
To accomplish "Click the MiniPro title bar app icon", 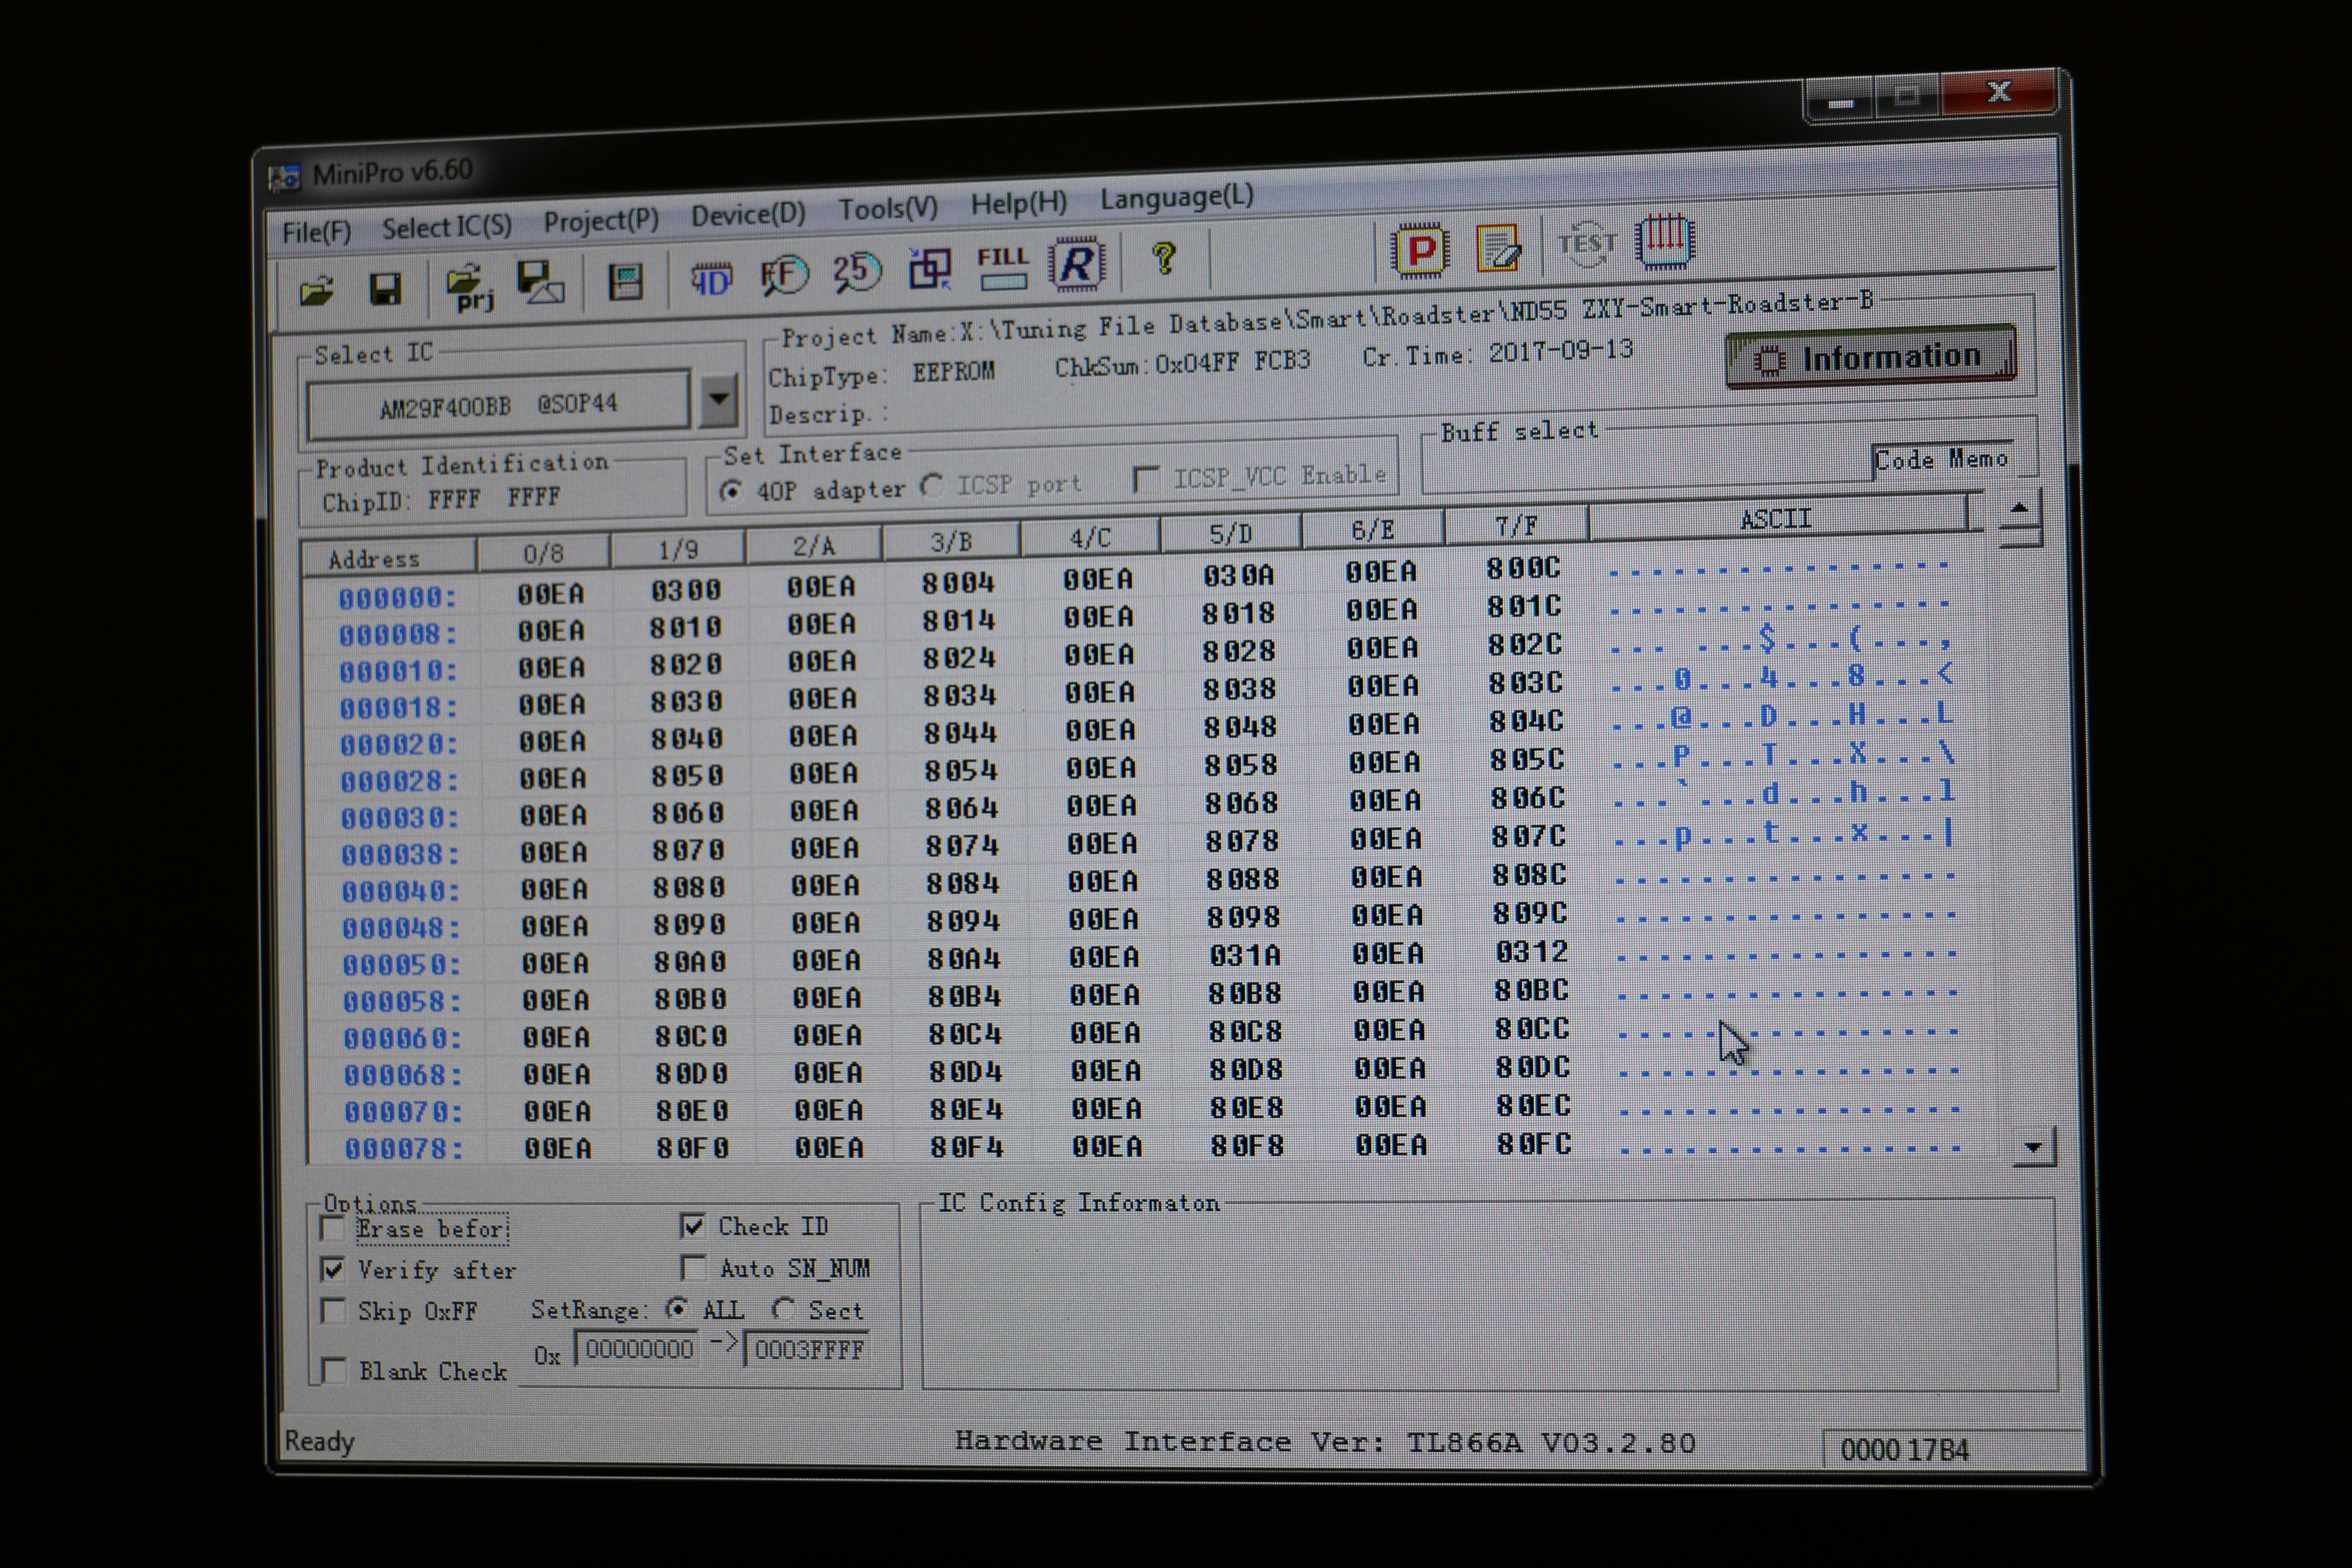I will coord(285,177).
